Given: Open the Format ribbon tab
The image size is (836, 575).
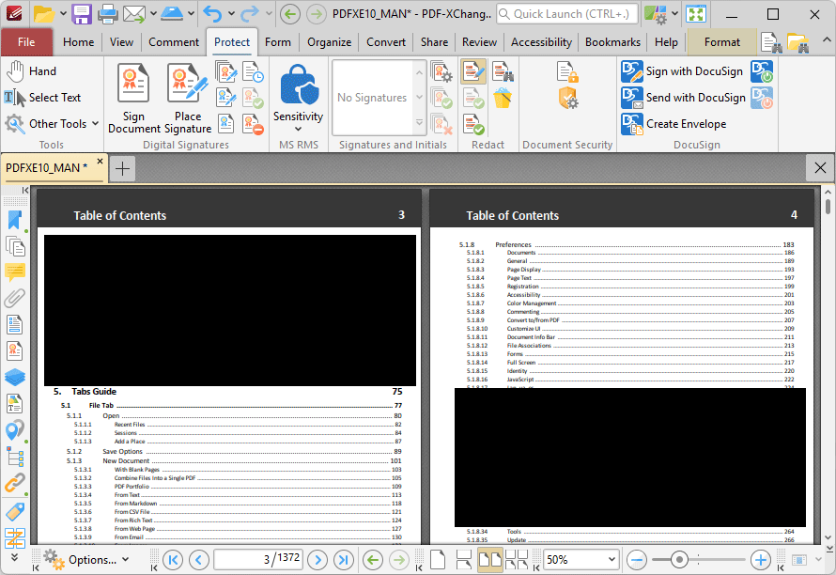Looking at the screenshot, I should (722, 42).
